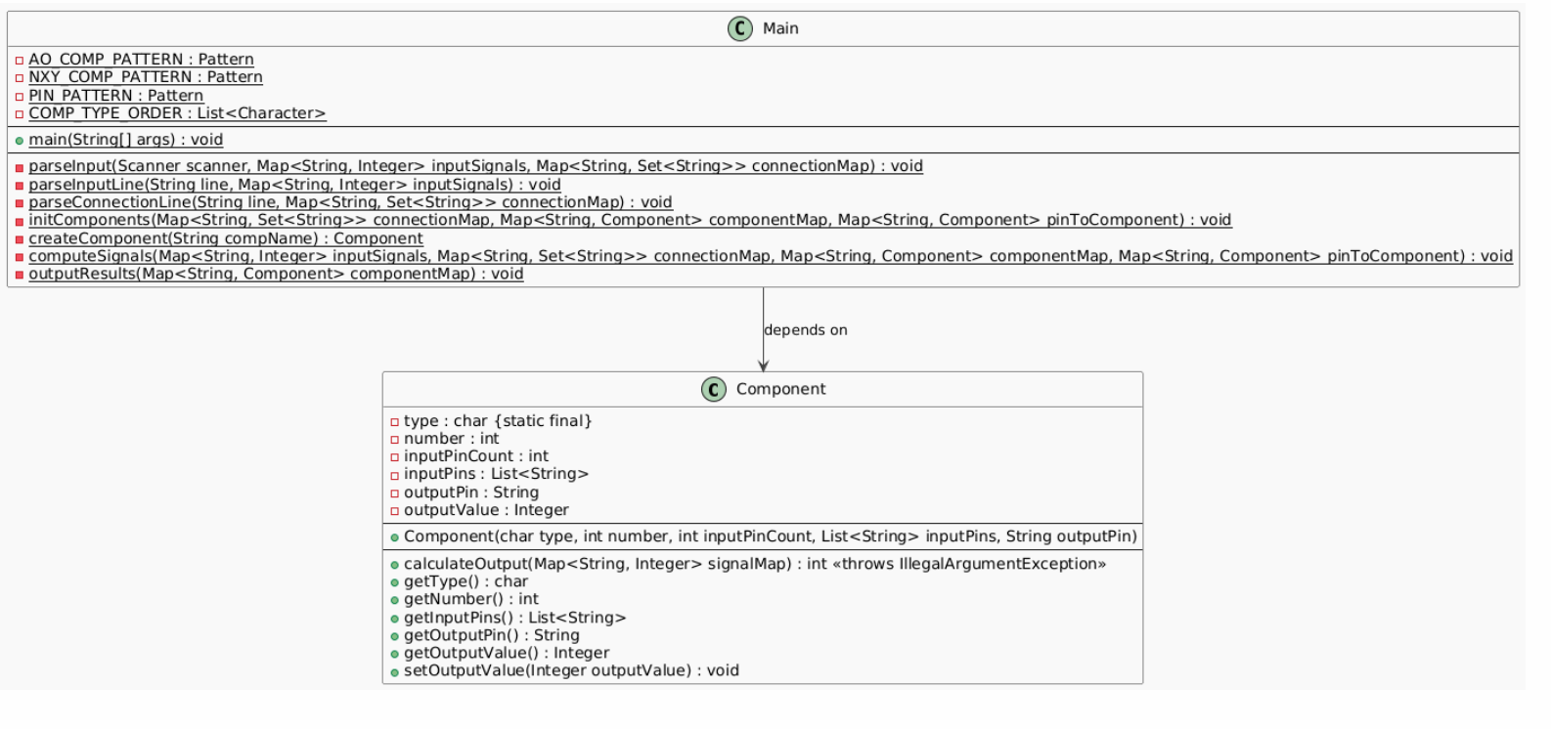Click the private icon beside AO_COMP_PATTERN
This screenshot has height=729, width=1551.
(20, 61)
